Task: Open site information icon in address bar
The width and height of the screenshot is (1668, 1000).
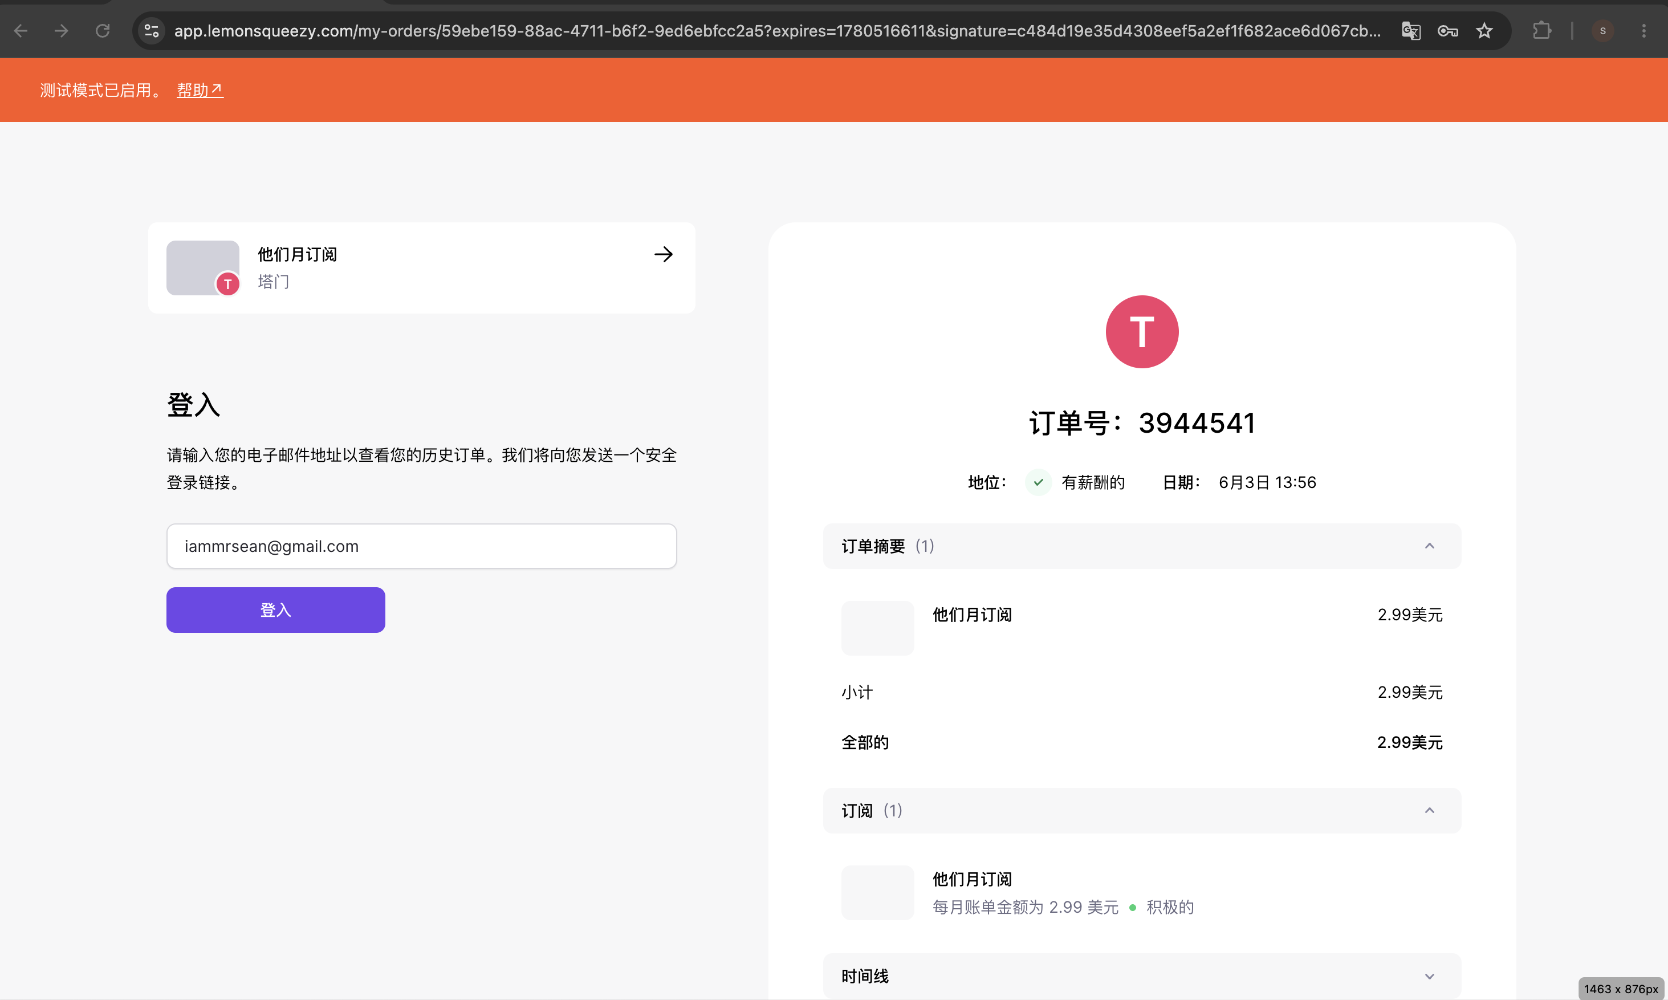Action: (x=152, y=30)
